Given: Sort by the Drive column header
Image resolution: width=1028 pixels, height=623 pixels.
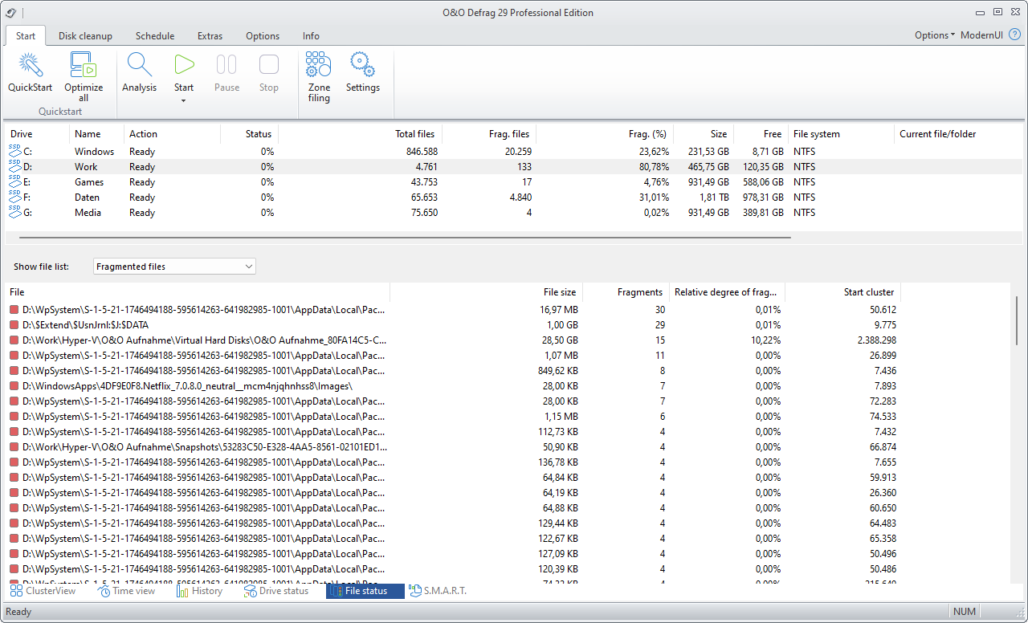Looking at the screenshot, I should pyautogui.click(x=38, y=134).
